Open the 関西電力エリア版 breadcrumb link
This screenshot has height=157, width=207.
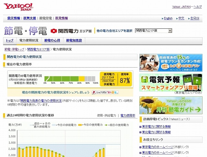38,49
